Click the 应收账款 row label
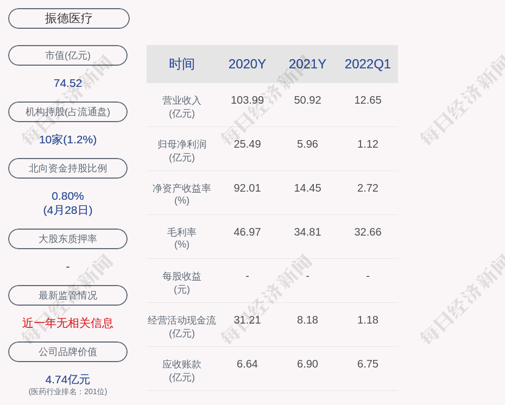This screenshot has height=405, width=505. [x=182, y=371]
